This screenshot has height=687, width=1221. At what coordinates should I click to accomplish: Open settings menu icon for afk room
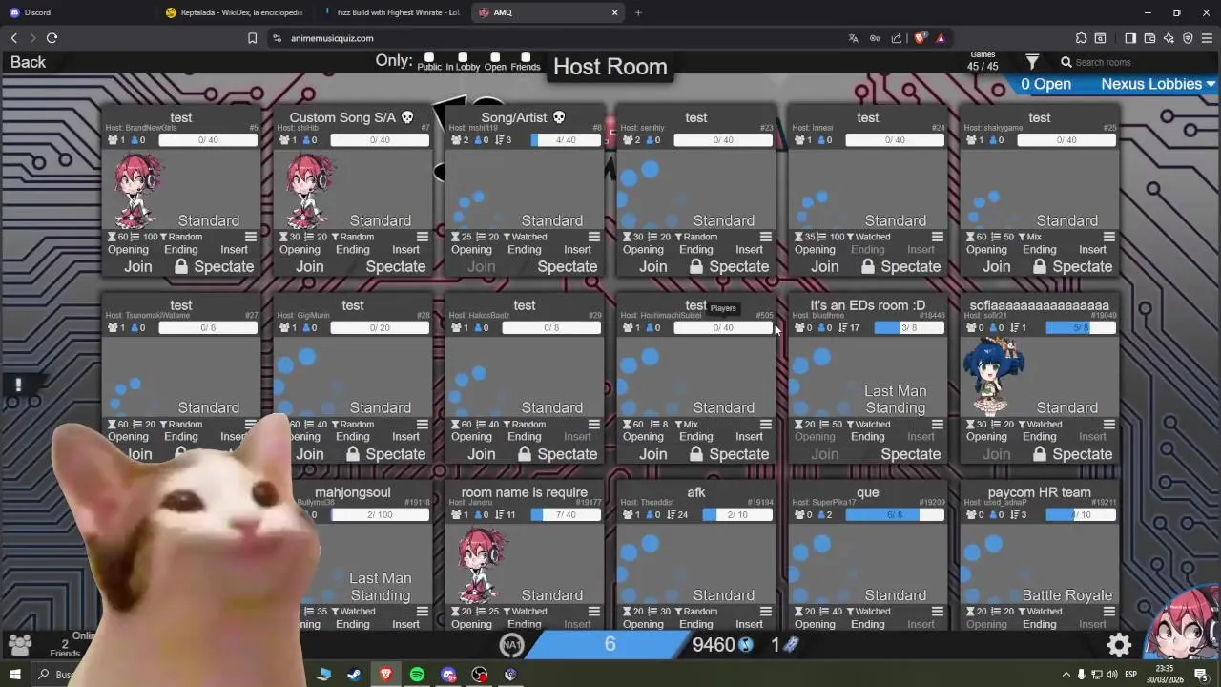tap(766, 612)
